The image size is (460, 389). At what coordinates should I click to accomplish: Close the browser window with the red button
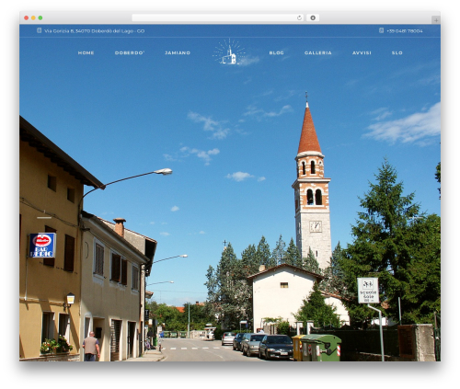coord(27,17)
